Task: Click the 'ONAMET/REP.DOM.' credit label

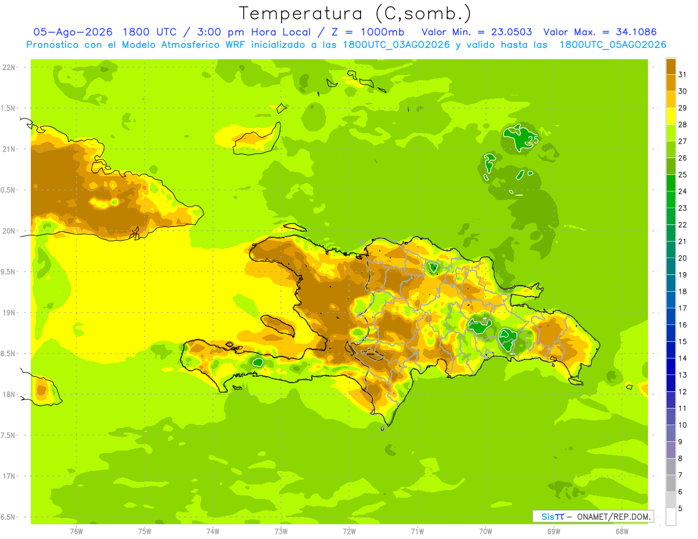Action: coord(615,516)
